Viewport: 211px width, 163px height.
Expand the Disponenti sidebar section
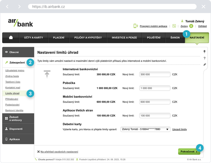point(18,129)
